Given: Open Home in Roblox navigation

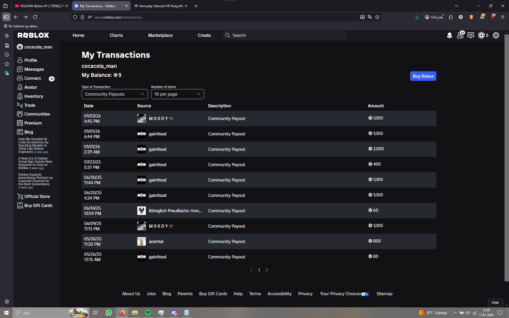Looking at the screenshot, I should [x=78, y=35].
